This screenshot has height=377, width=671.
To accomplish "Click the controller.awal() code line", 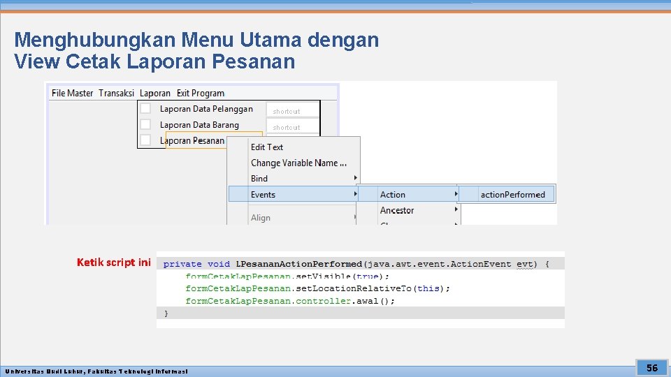I will 290,301.
